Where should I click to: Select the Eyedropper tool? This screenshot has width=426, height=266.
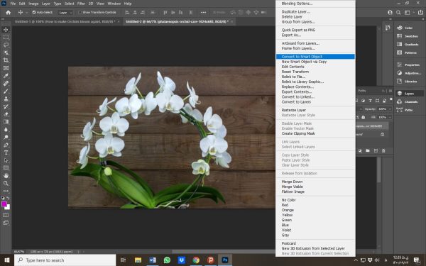(x=6, y=76)
